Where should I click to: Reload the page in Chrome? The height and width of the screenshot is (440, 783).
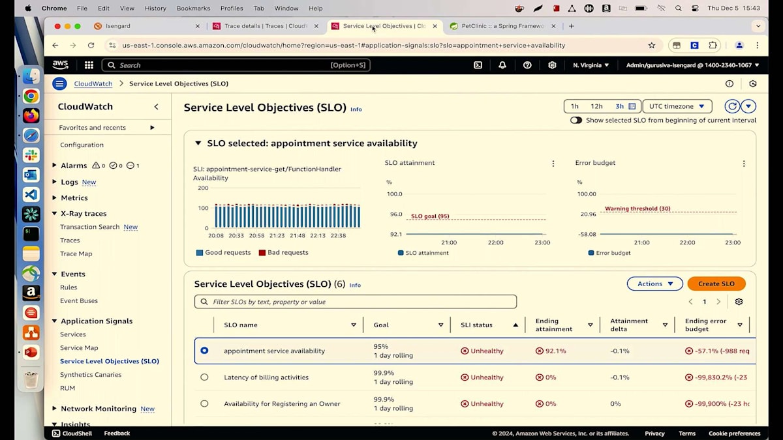click(91, 46)
